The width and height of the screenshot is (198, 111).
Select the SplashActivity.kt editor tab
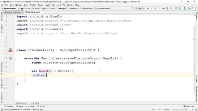pyautogui.click(x=33, y=12)
